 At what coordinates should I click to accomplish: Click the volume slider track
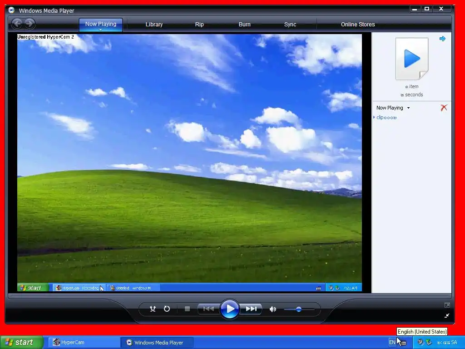coord(299,309)
